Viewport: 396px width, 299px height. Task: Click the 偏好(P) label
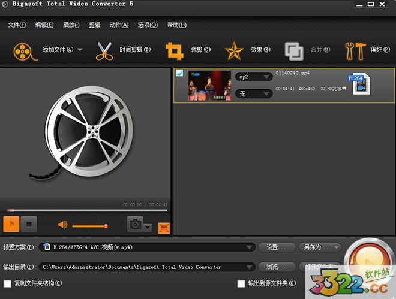click(380, 49)
